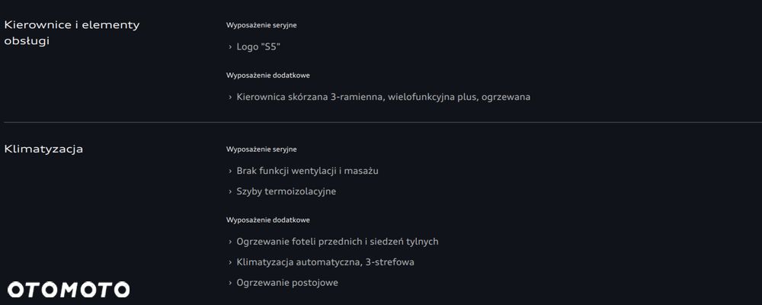Open Ogrzewanie foteli przednich i siedzeń tylnych
The image size is (762, 305).
338,242
